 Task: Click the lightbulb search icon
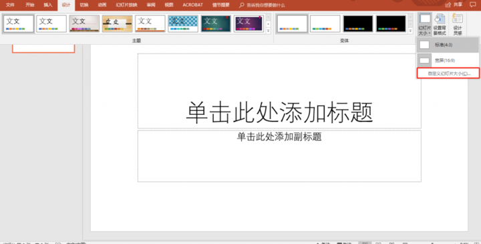click(x=242, y=5)
